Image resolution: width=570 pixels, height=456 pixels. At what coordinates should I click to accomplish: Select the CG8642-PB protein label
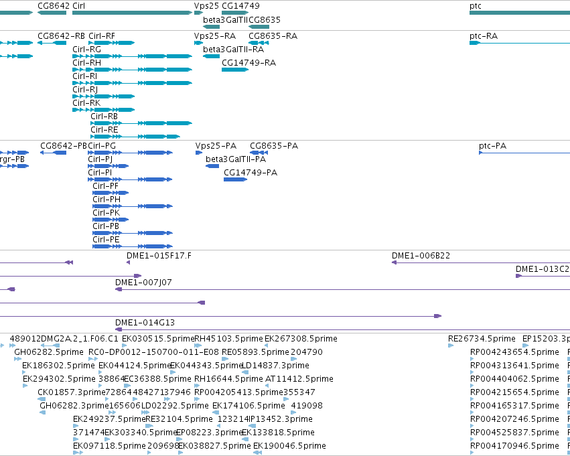click(64, 146)
